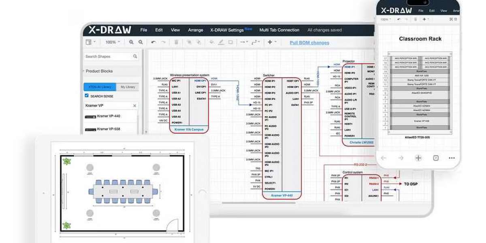Screen dimensions: 486x243
Task: Click the search magnifier in Search Shapes
Action: pyautogui.click(x=135, y=57)
